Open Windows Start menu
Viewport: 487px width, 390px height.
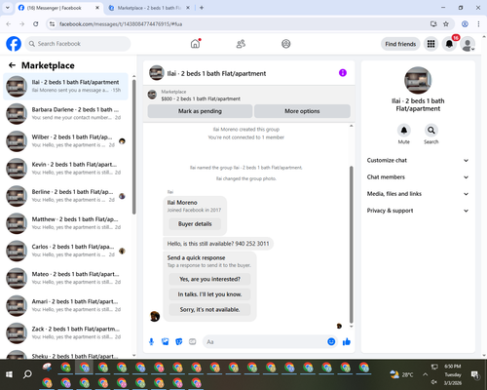click(9, 374)
